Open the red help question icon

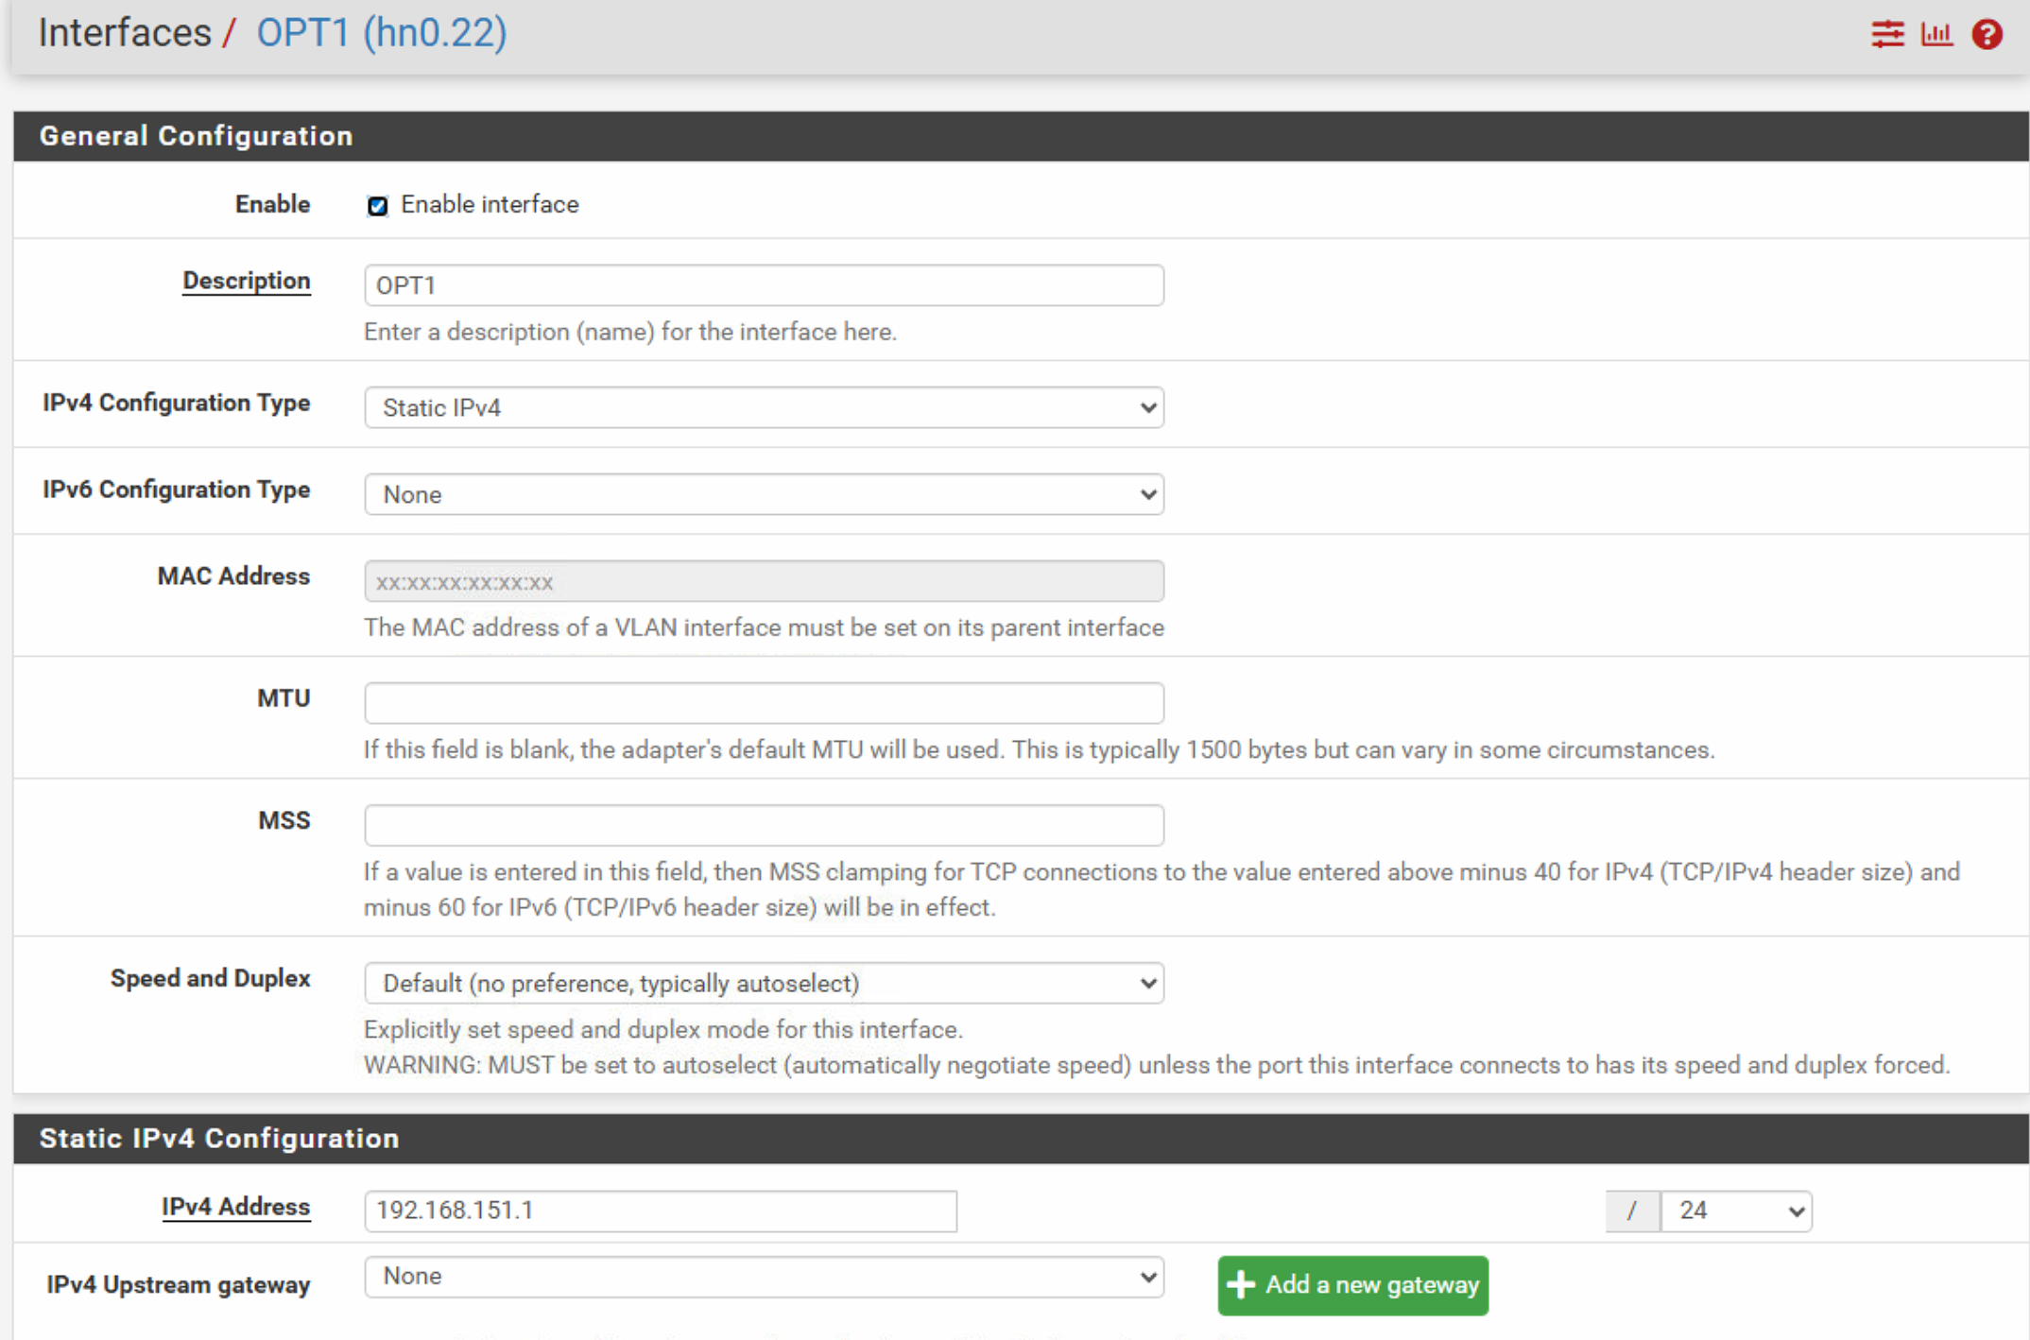tap(1987, 35)
